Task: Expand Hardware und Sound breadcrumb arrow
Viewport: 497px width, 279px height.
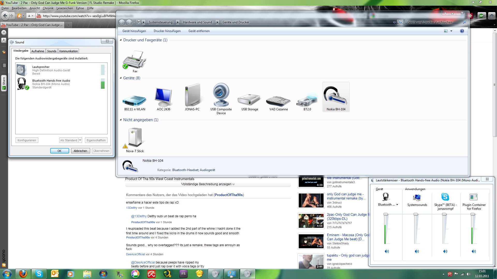Action: tap(217, 22)
